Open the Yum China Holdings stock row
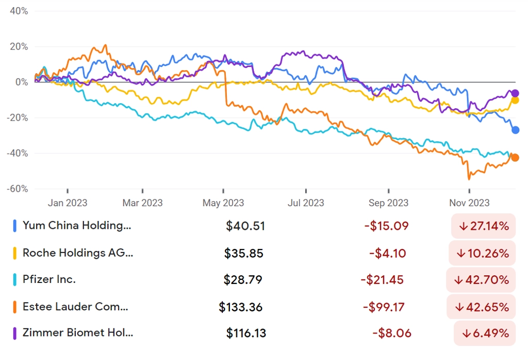Image resolution: width=528 pixels, height=350 pixels. [x=264, y=226]
